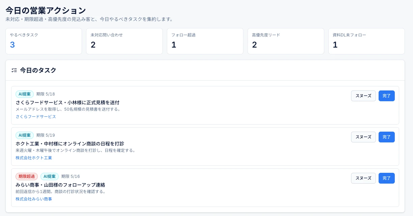Open the 株式会社ホクト工業 link
Screen dimensions: 413x216
pyautogui.click(x=34, y=158)
